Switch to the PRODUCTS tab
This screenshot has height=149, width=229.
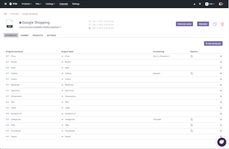(38, 36)
